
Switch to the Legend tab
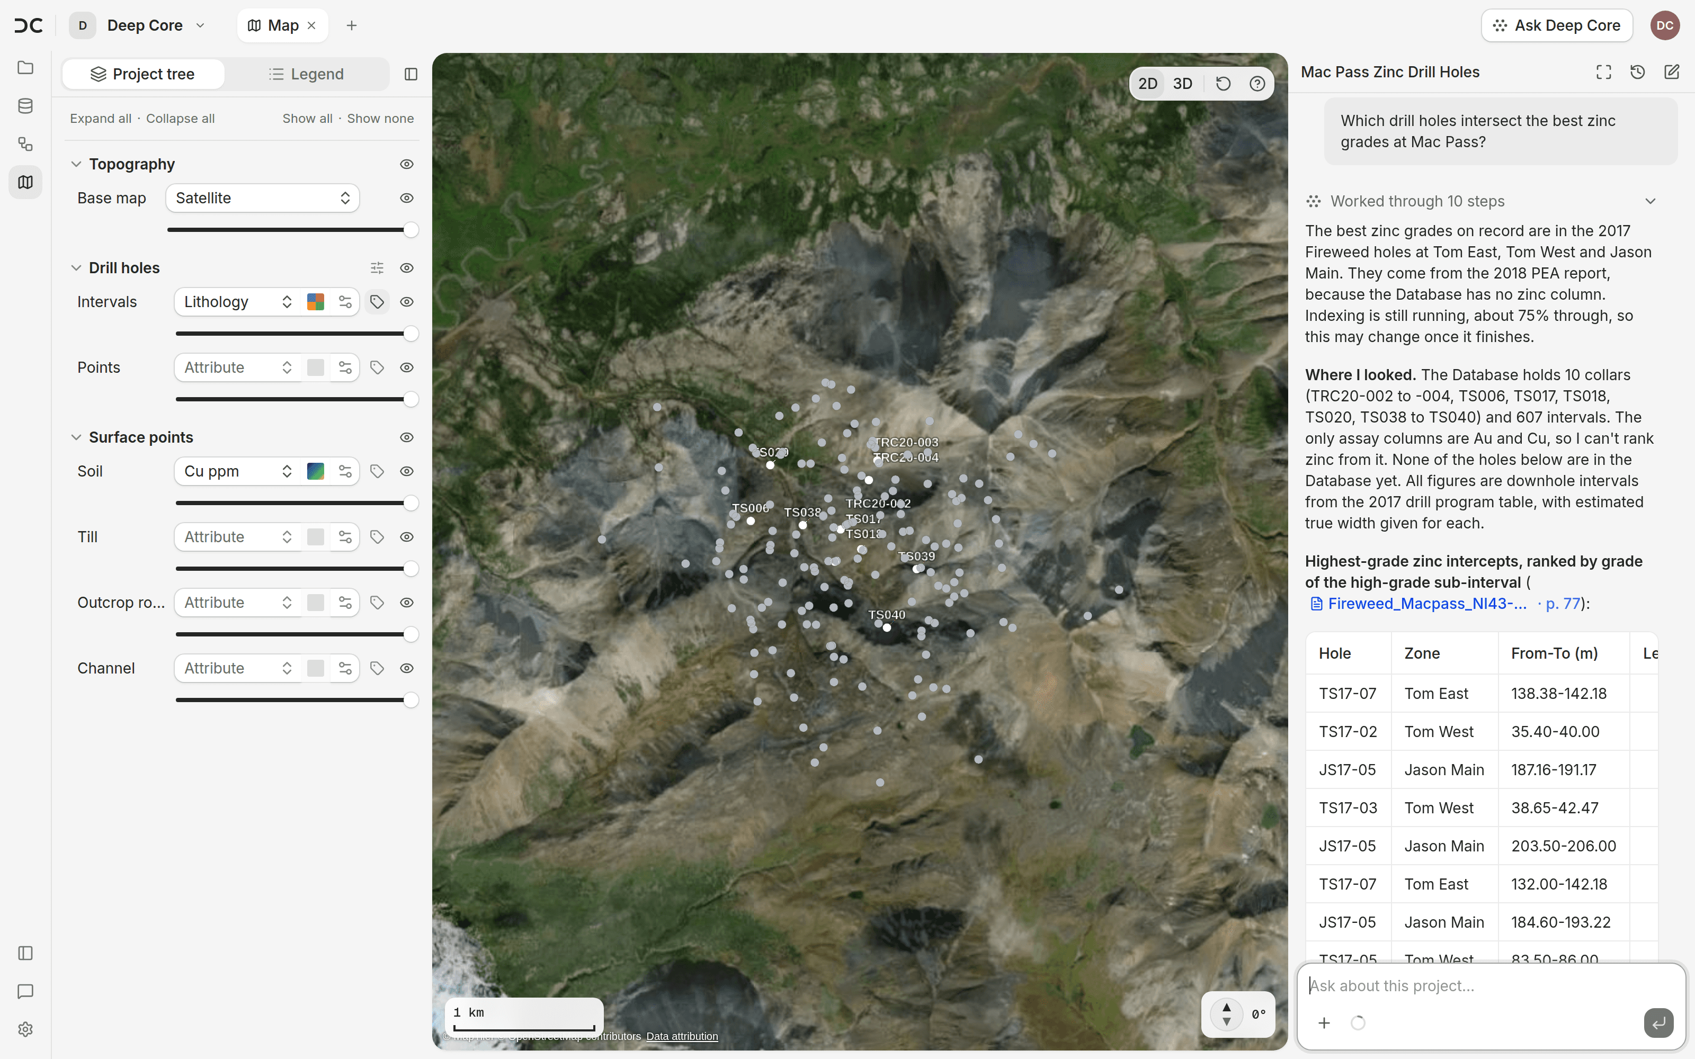point(307,74)
